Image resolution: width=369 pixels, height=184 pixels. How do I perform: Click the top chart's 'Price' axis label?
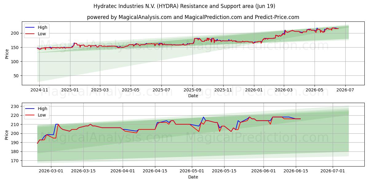tap(7, 53)
